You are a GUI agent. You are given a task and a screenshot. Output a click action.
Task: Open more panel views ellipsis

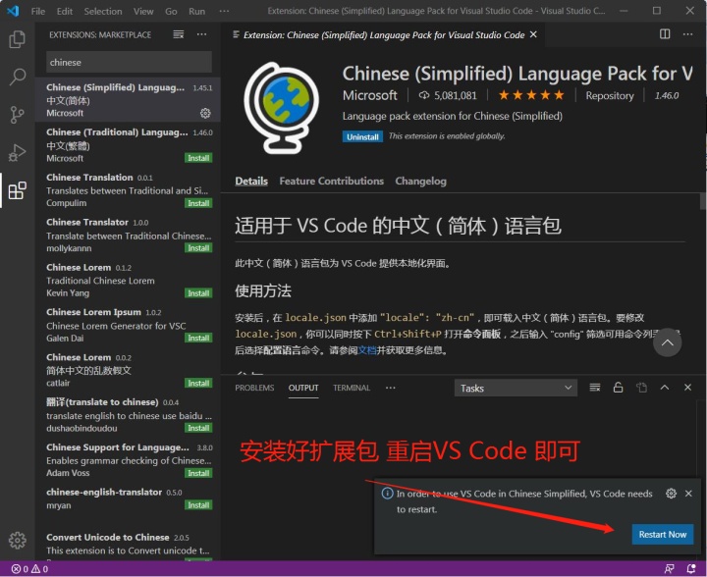(x=391, y=388)
